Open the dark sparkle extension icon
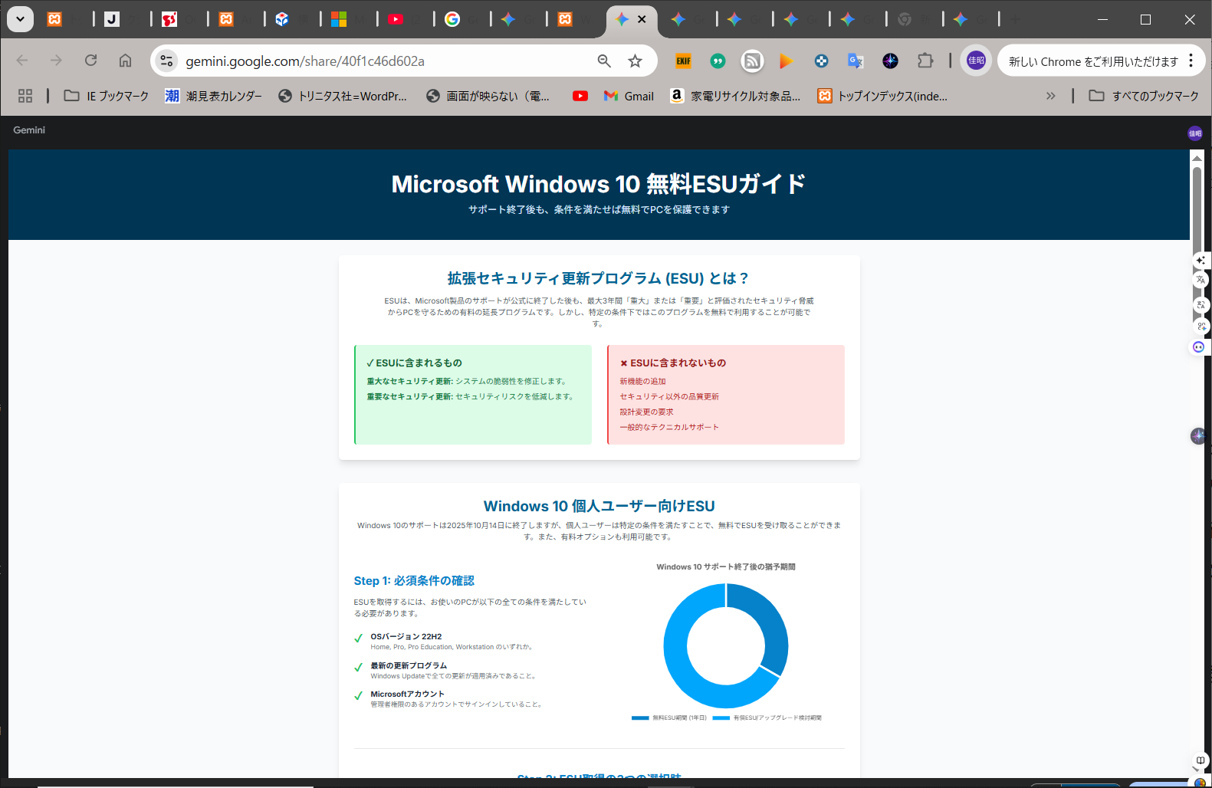Image resolution: width=1212 pixels, height=788 pixels. point(890,61)
